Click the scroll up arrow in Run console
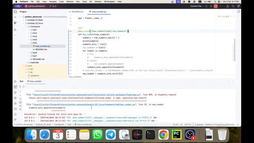This screenshot has width=254, height=143. (x=20, y=92)
